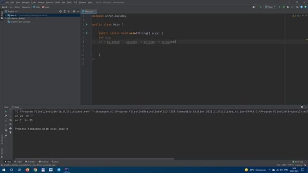Expand the dars 6 project node

coord(5,15)
